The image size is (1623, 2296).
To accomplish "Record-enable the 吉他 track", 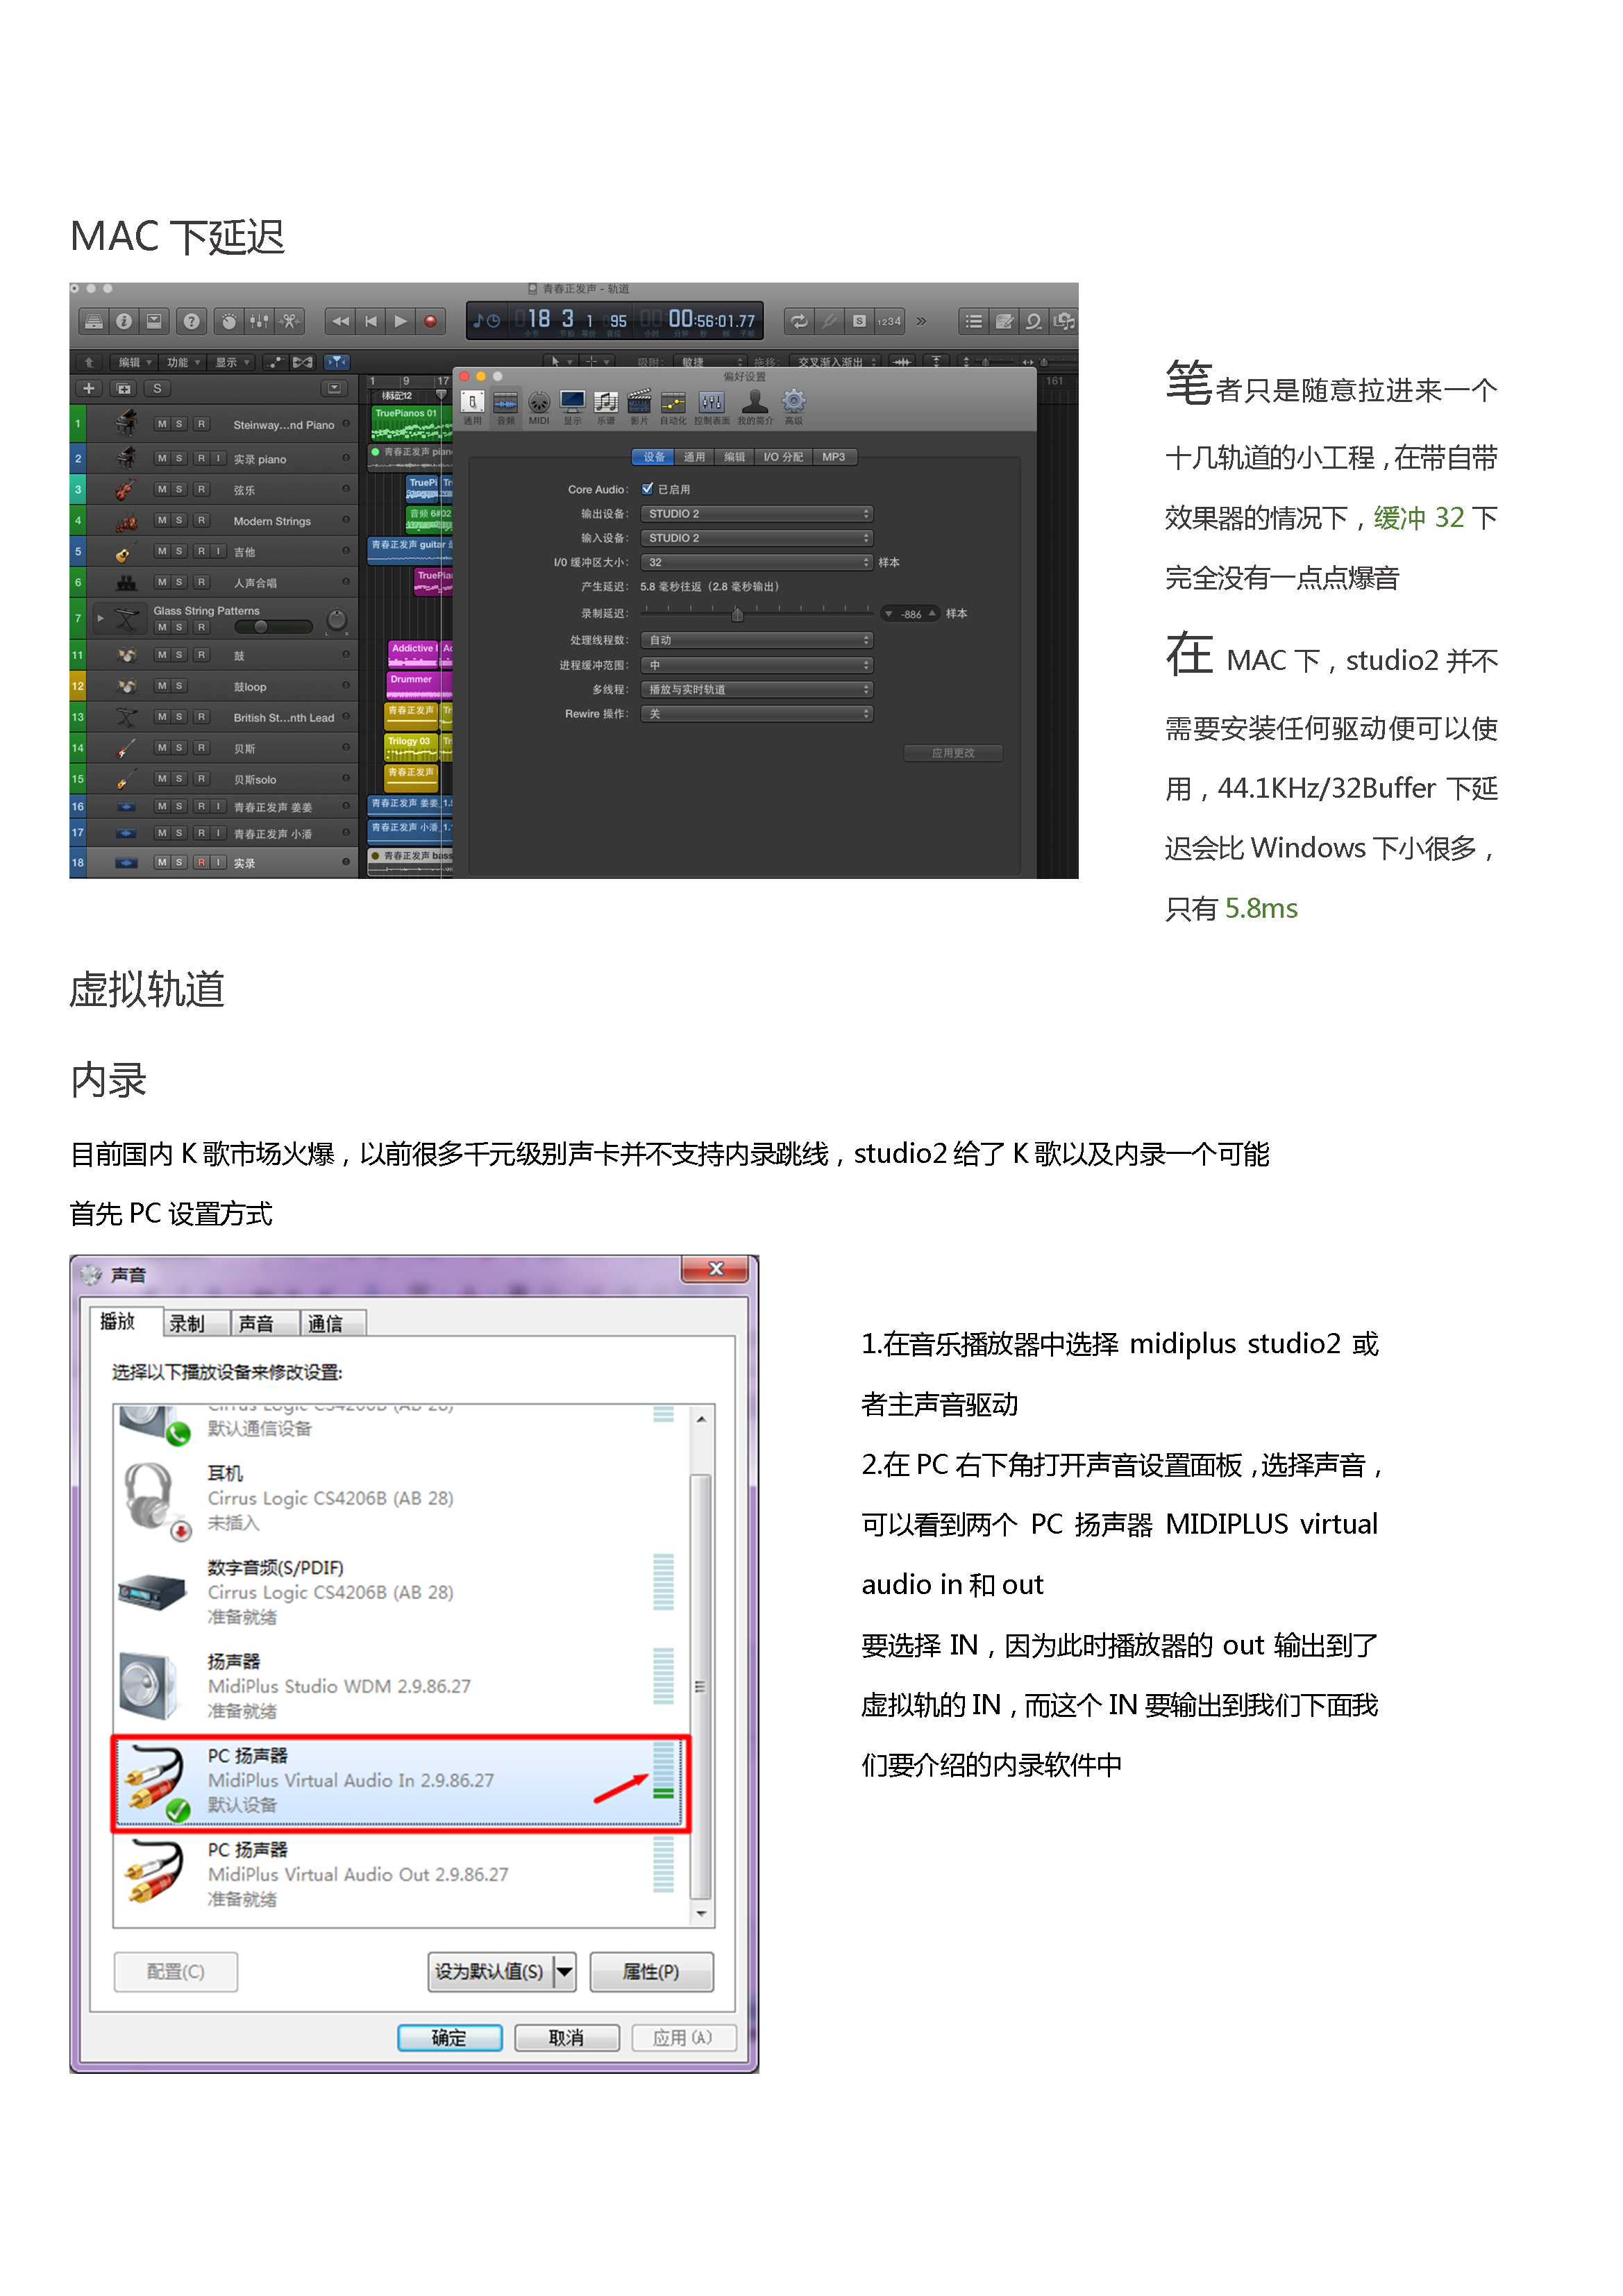I will point(201,551).
